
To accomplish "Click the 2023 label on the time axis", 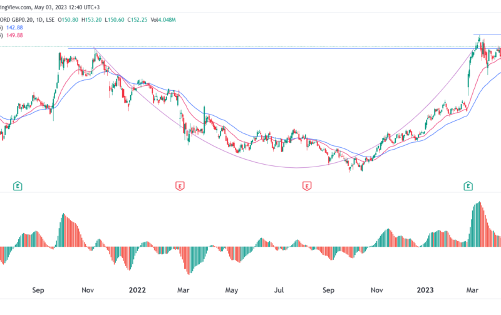I will click(425, 290).
